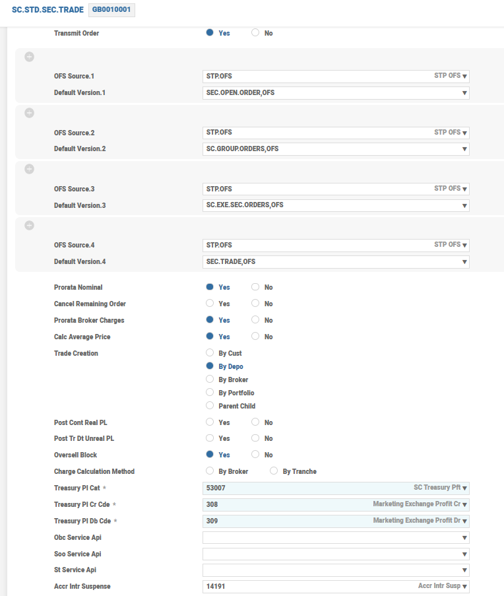
Task: Enable Post Cont Real PL with Yes
Action: (x=210, y=422)
